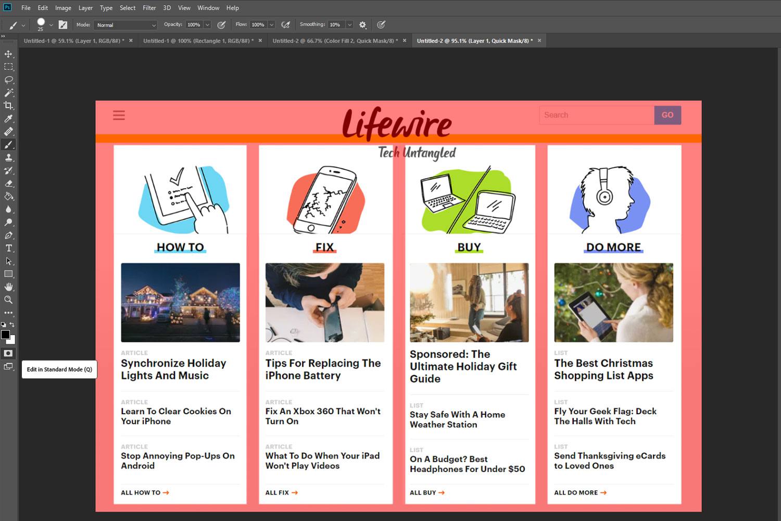781x521 pixels.
Task: Select the Type tool
Action: (x=8, y=248)
